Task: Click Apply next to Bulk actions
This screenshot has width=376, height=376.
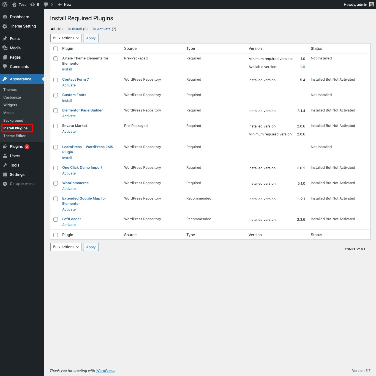Action: pos(91,38)
